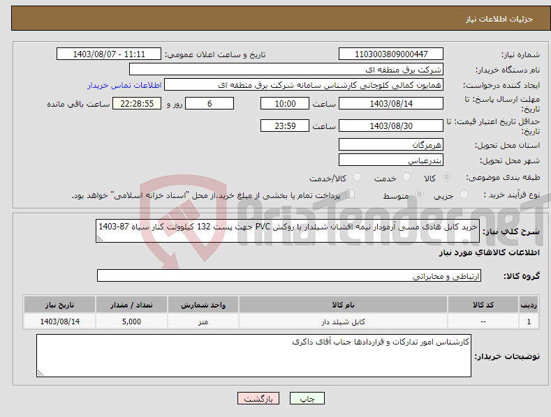
Task: Click the توضیحات خریدار notes textarea
Action: [x=254, y=356]
